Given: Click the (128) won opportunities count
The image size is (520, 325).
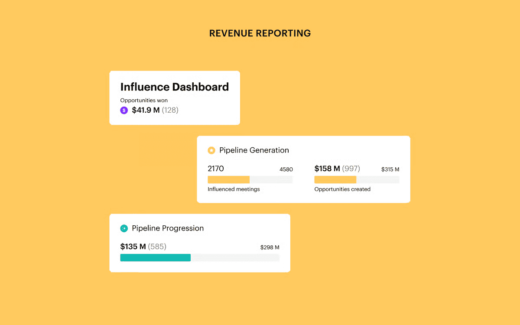Looking at the screenshot, I should pyautogui.click(x=170, y=110).
